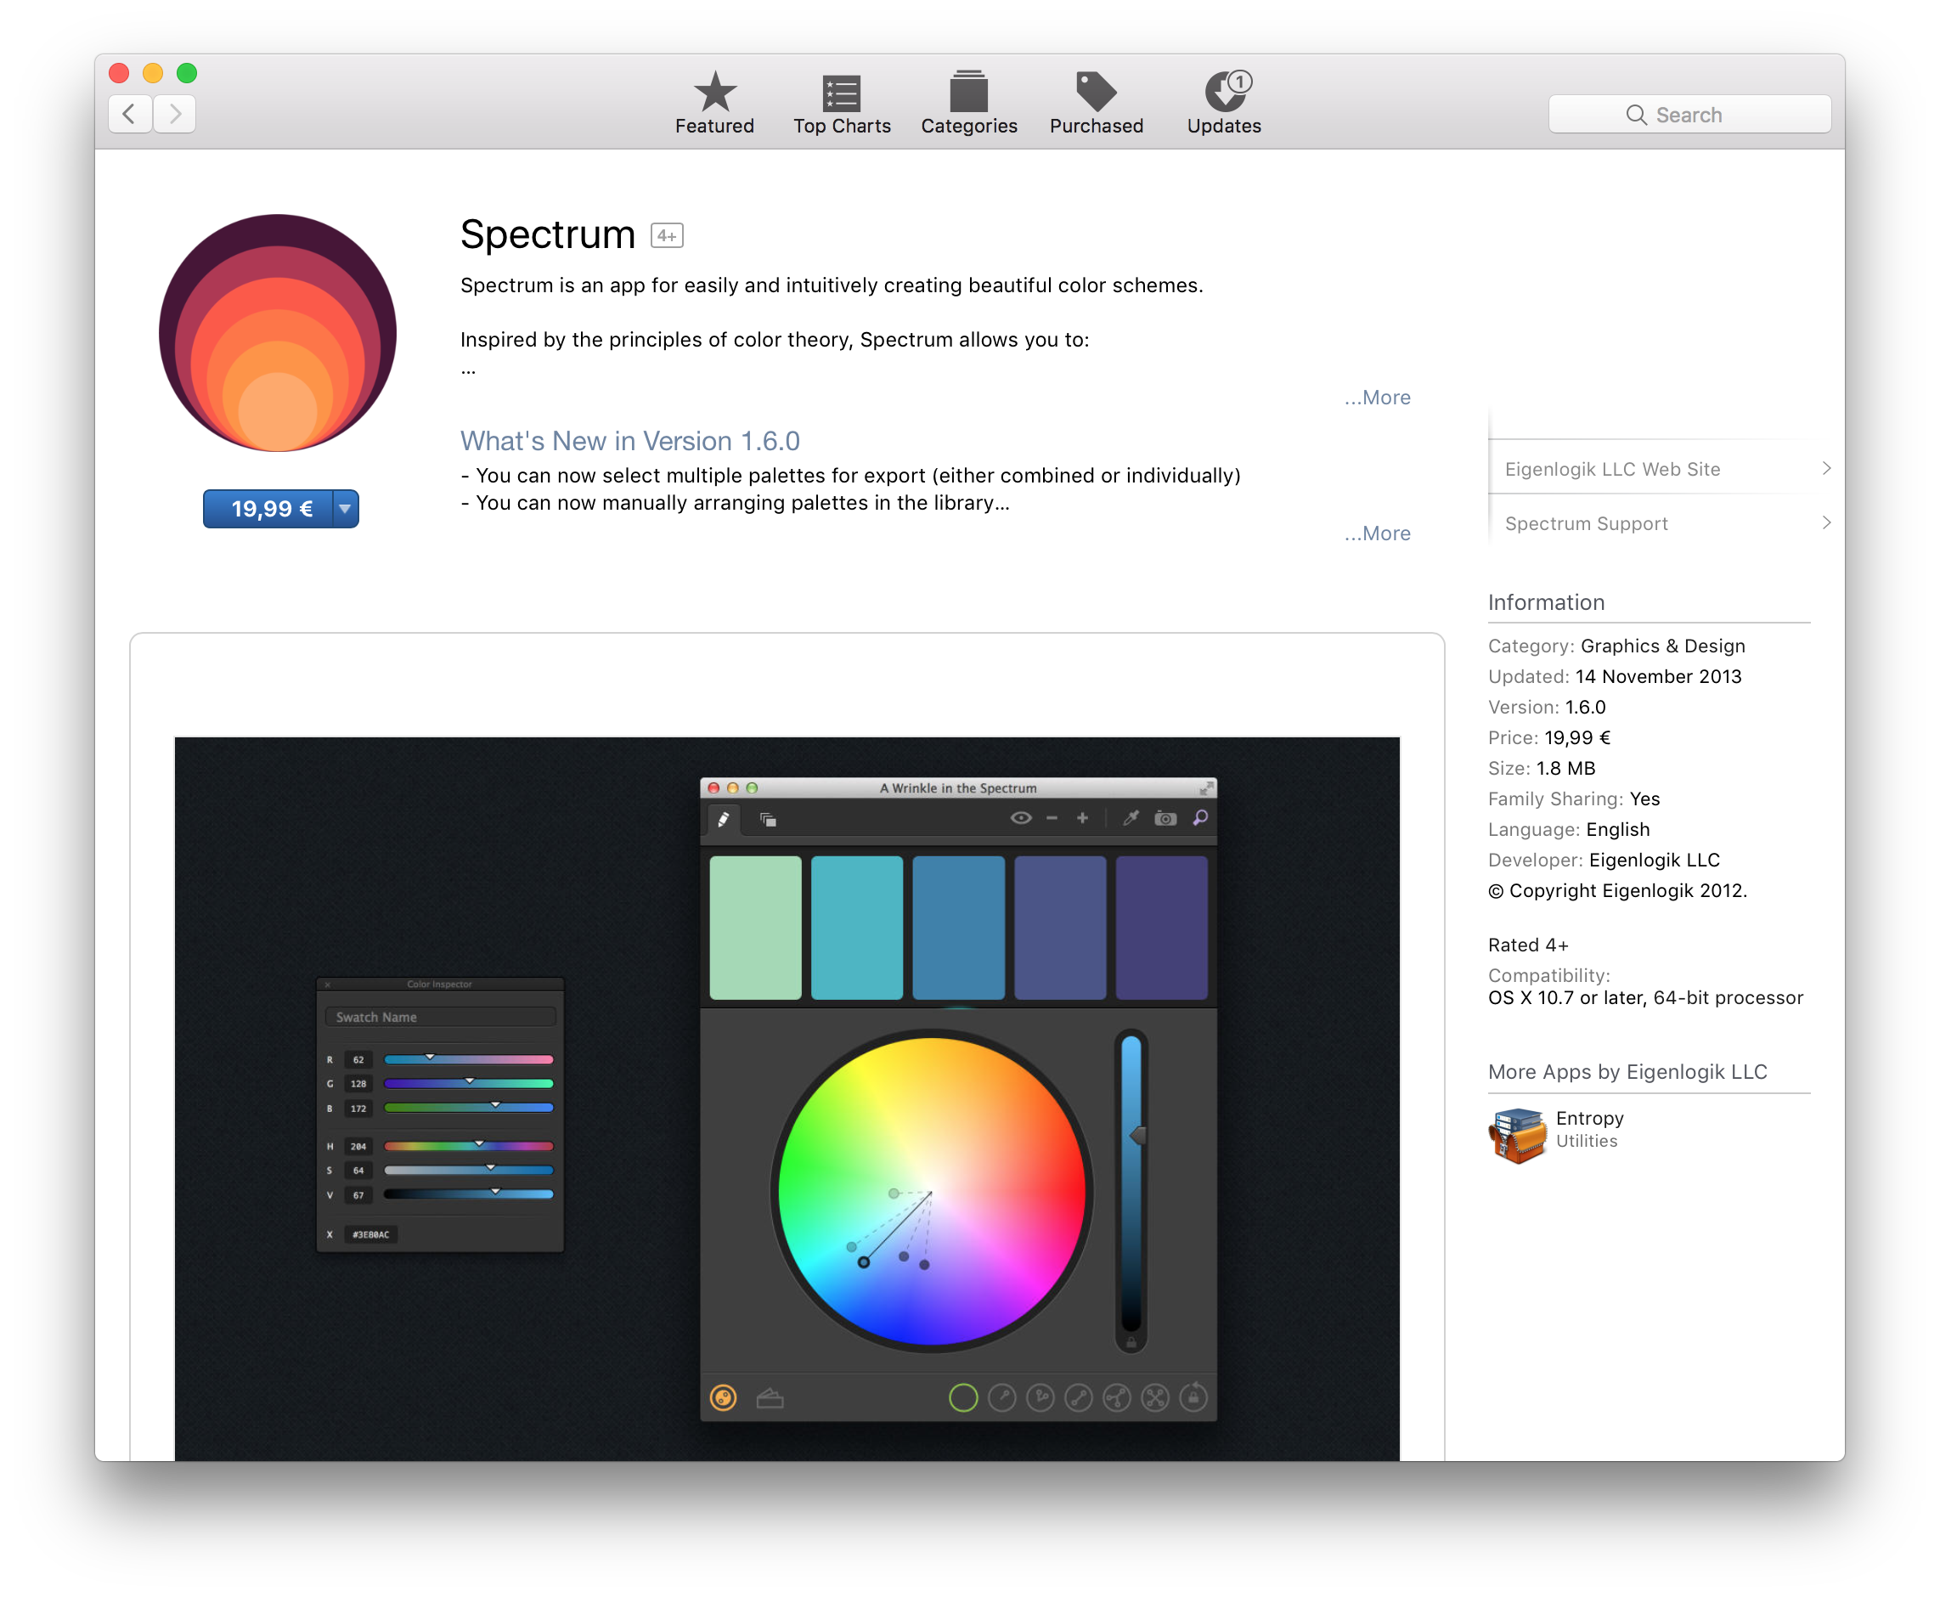1940x1597 pixels.
Task: Click What's New in Version 1.6.0 heading
Action: point(629,441)
